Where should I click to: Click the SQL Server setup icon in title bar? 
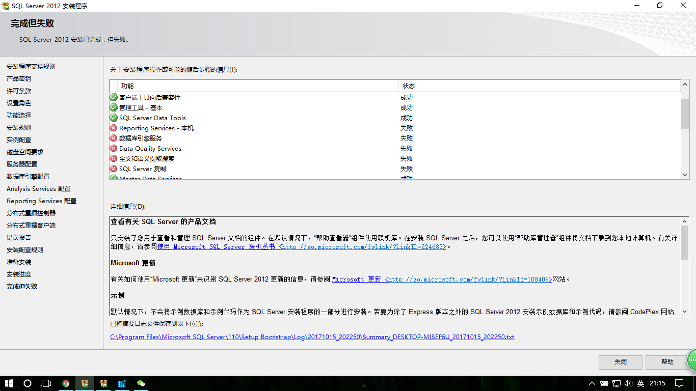[x=6, y=6]
